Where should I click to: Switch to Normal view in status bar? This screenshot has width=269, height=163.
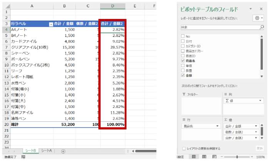click(194, 157)
